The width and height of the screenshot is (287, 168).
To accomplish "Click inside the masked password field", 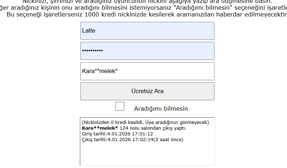I will (x=147, y=51).
